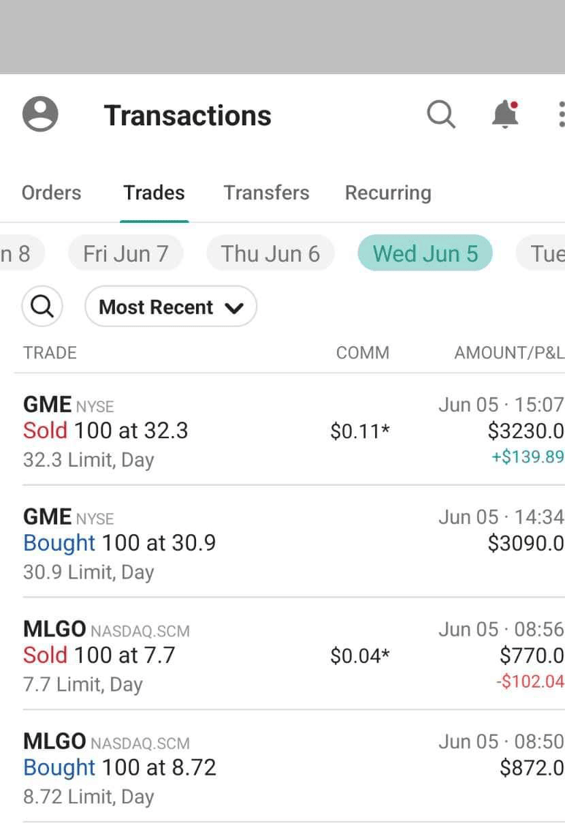Open the three-dot overflow menu
This screenshot has width=565, height=832.
(x=560, y=114)
